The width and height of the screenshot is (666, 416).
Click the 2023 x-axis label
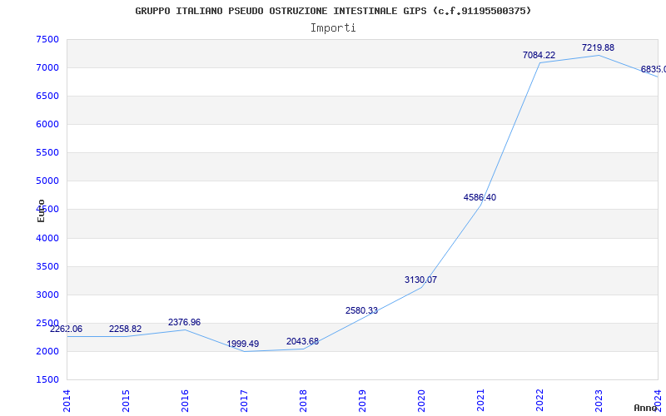(599, 401)
